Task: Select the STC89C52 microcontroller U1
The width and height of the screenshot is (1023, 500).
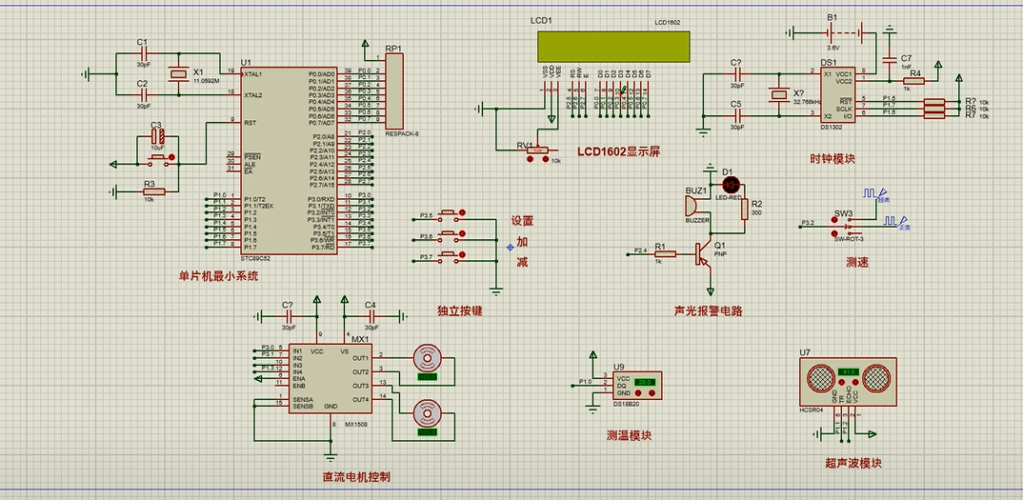Action: (x=289, y=161)
